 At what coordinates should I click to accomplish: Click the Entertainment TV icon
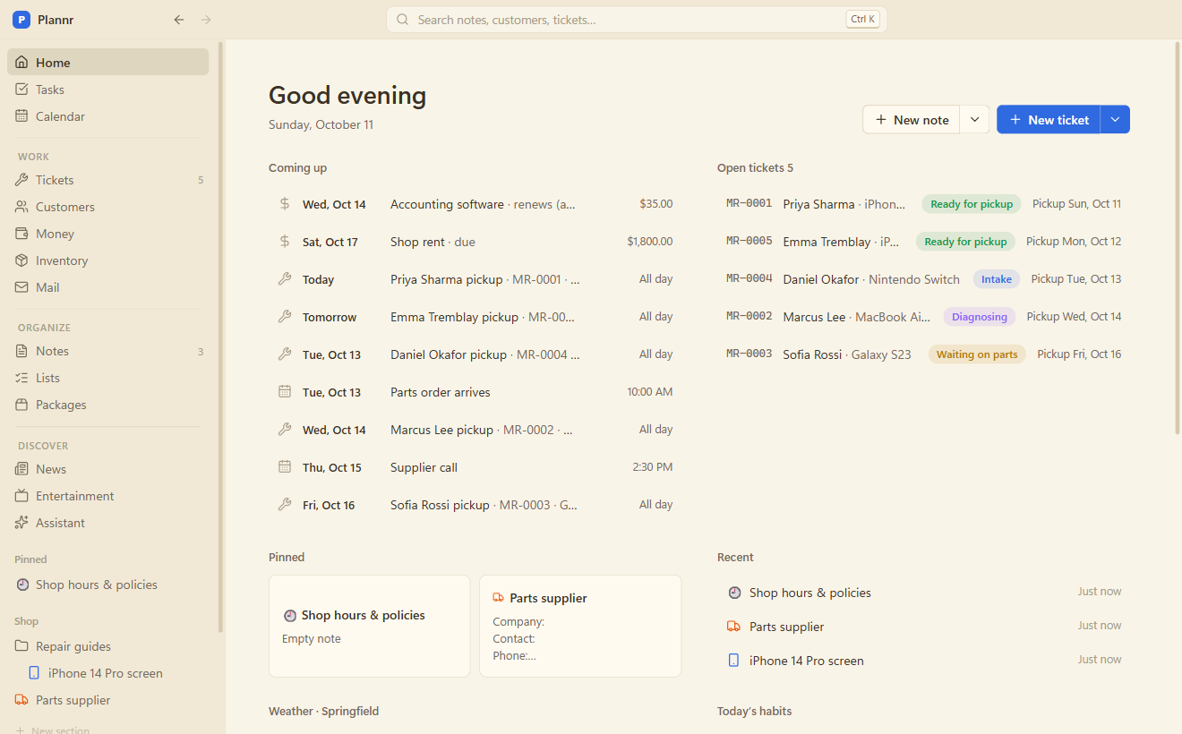(21, 496)
